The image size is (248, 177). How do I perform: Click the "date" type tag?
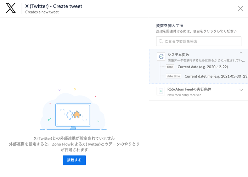tap(170, 67)
